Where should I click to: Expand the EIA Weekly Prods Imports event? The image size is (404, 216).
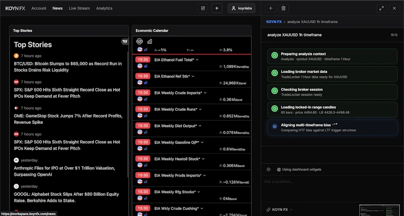(205, 175)
